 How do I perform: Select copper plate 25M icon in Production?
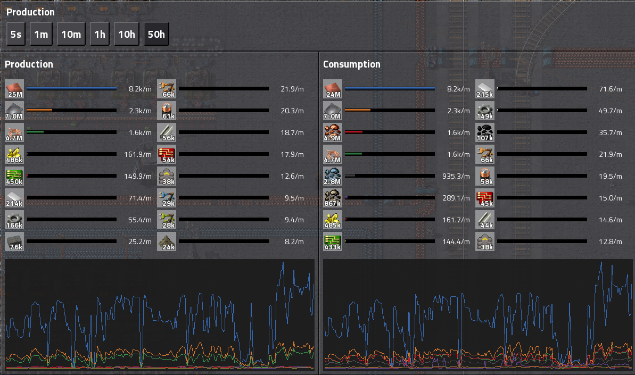point(14,89)
